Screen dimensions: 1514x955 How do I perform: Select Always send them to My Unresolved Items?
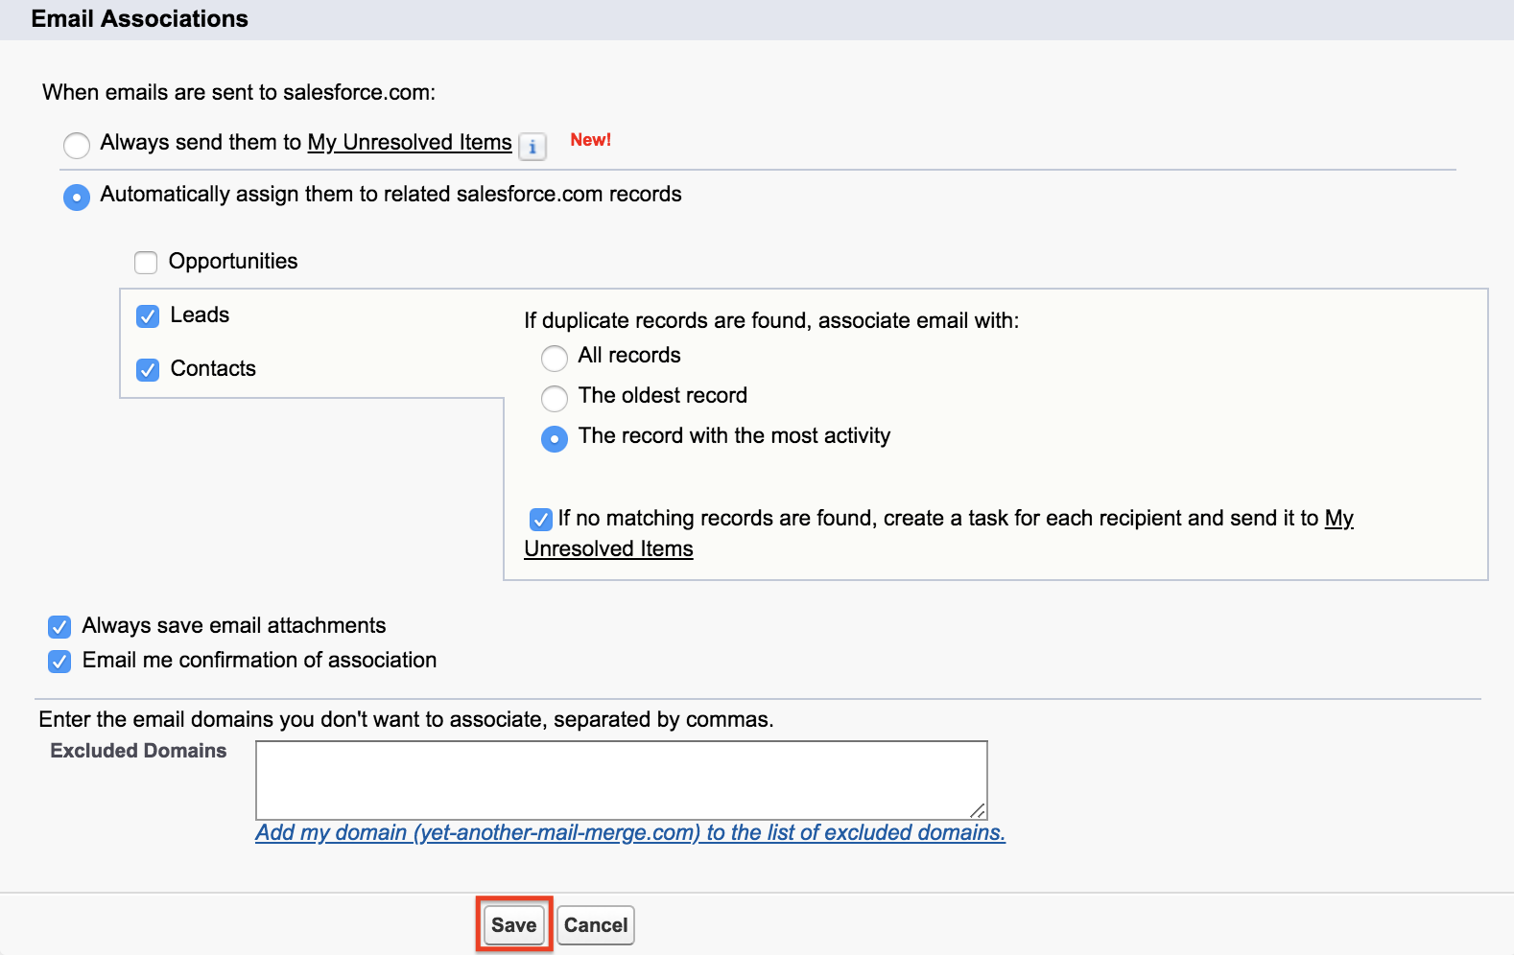77,146
